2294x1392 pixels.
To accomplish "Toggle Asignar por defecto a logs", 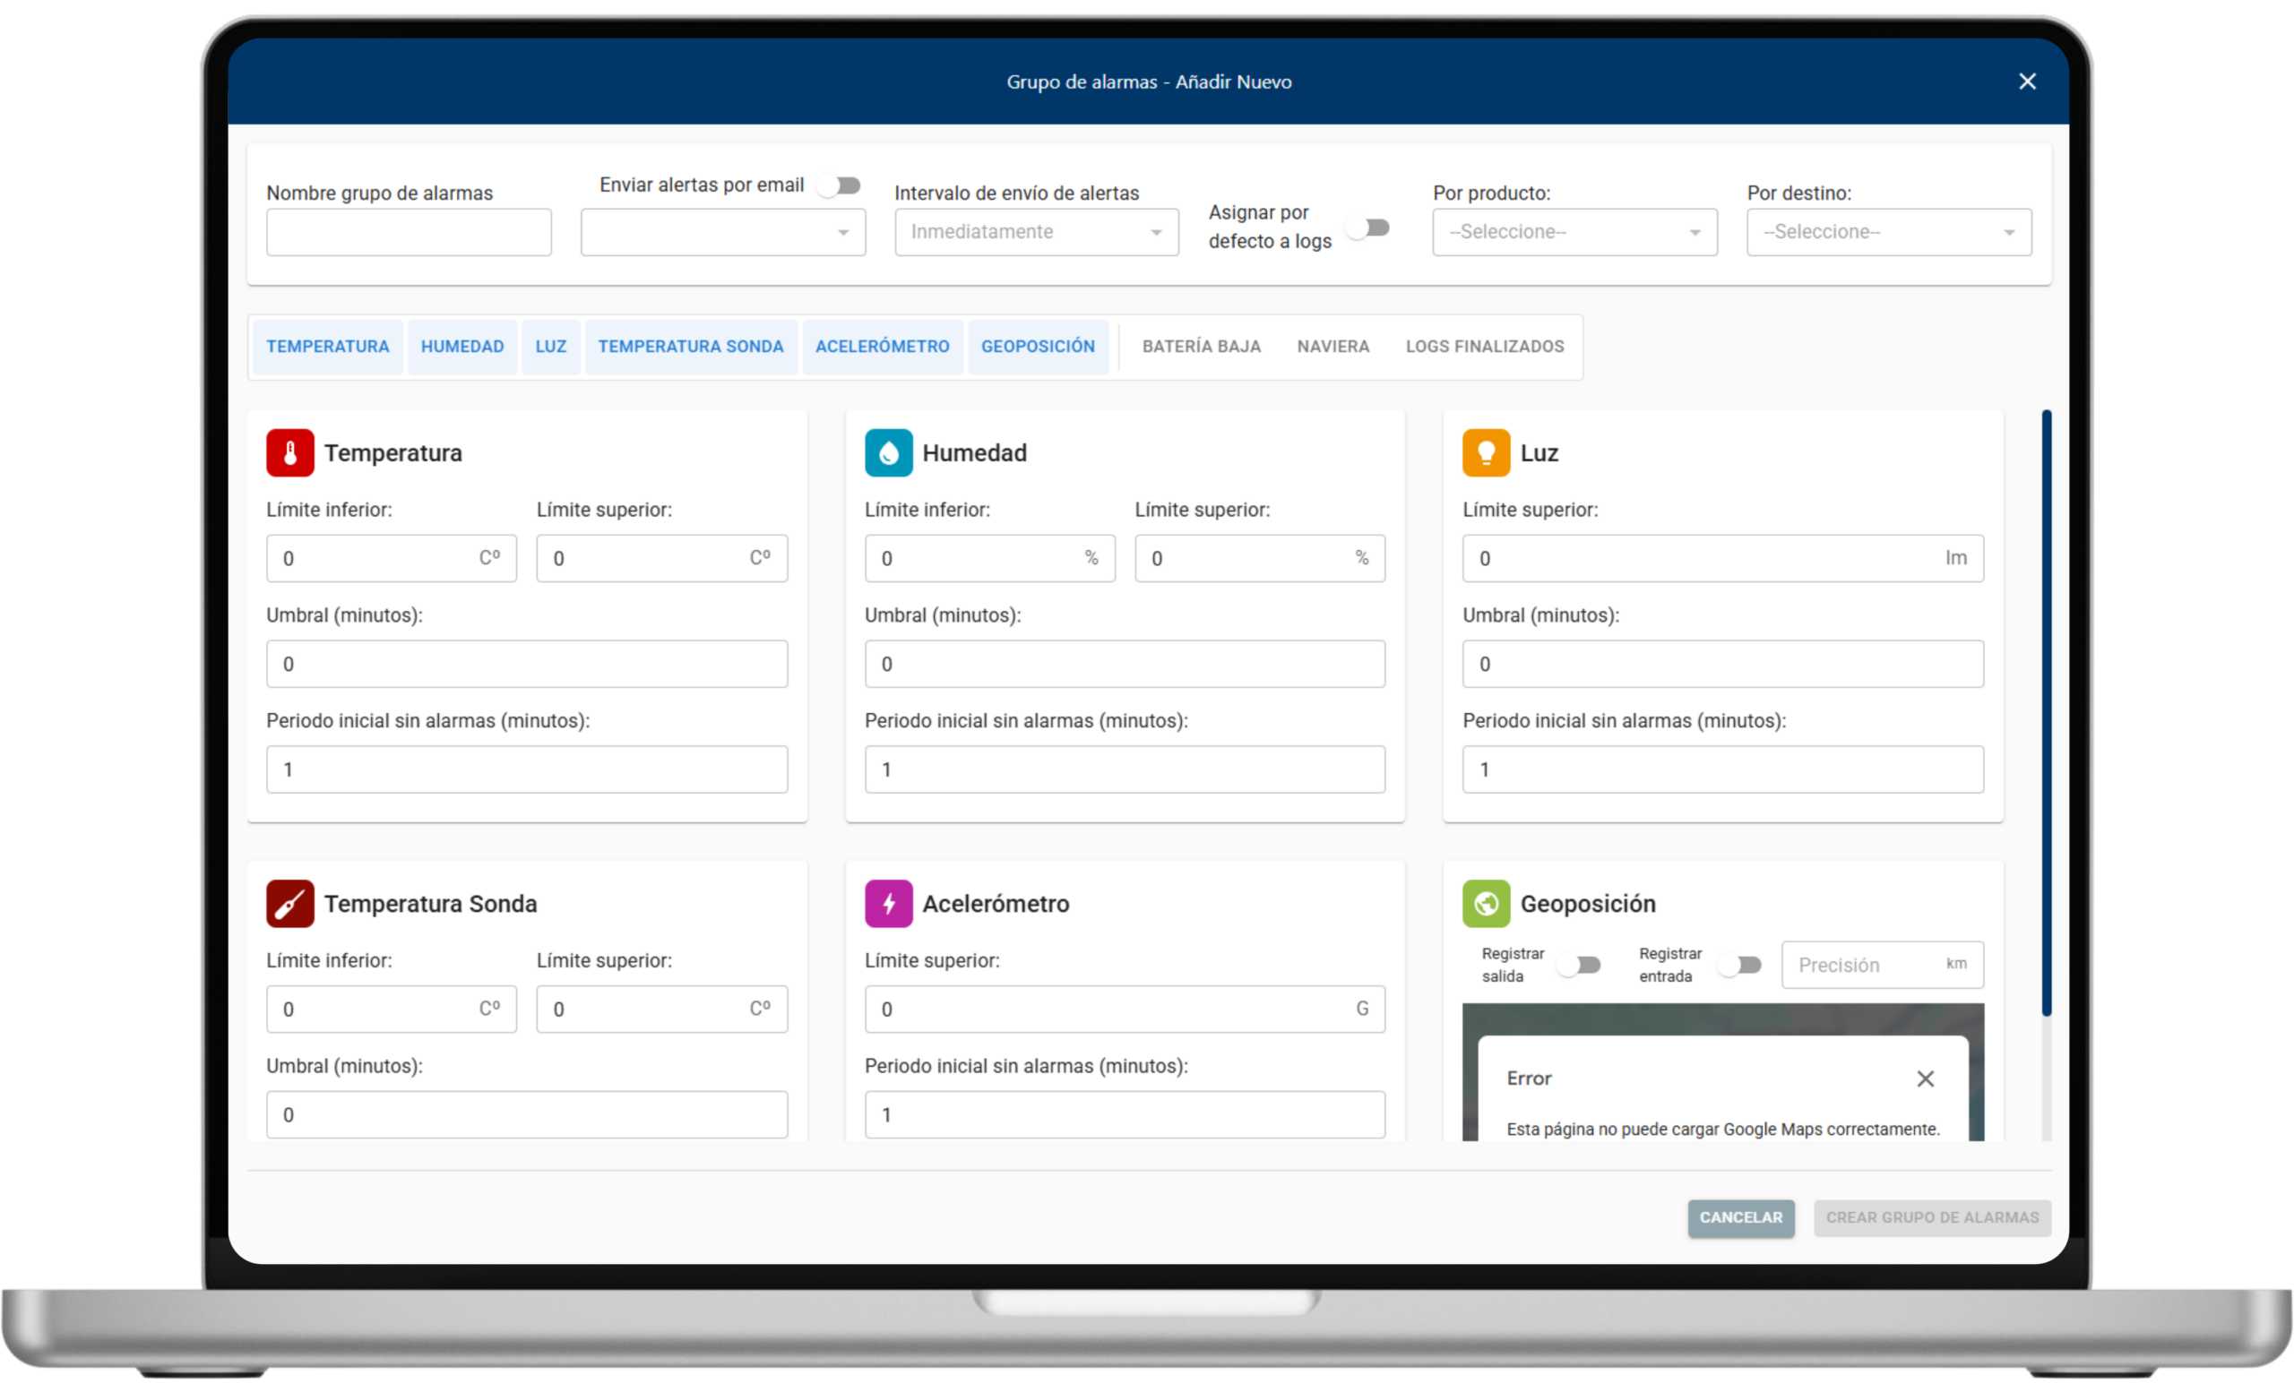I will pyautogui.click(x=1368, y=227).
